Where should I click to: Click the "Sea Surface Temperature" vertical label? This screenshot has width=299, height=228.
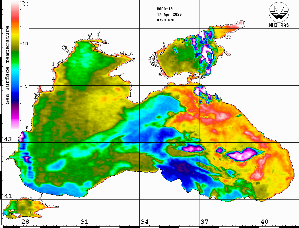pyautogui.click(x=7, y=65)
